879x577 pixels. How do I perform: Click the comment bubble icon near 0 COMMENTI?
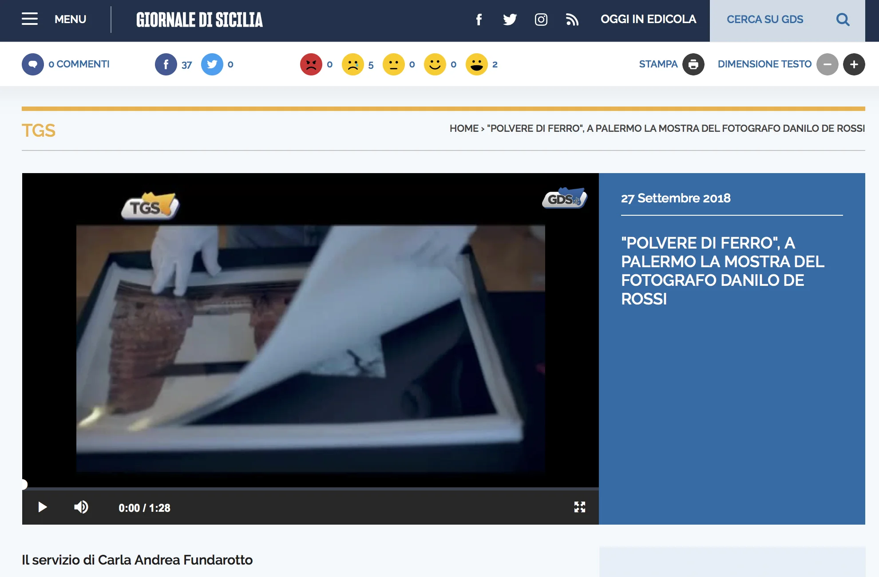coord(33,64)
